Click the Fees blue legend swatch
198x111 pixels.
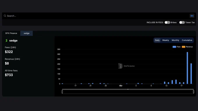pos(174,47)
